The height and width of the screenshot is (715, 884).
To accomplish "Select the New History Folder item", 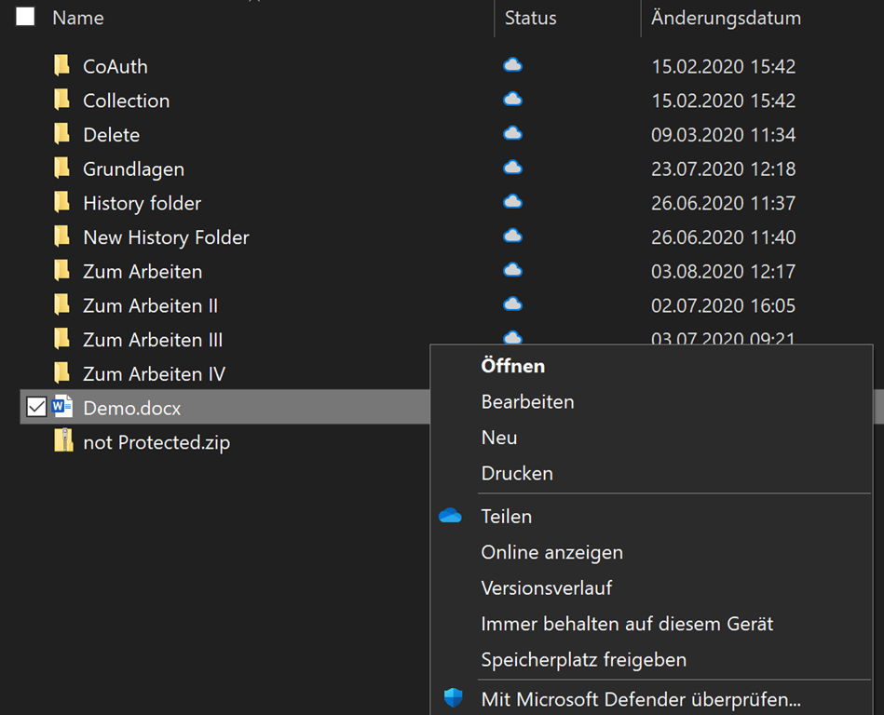I will point(166,237).
